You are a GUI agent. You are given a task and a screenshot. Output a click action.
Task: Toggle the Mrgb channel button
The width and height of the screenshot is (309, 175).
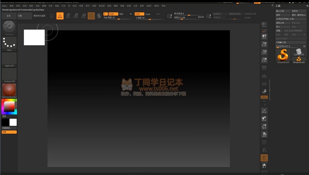113,14
